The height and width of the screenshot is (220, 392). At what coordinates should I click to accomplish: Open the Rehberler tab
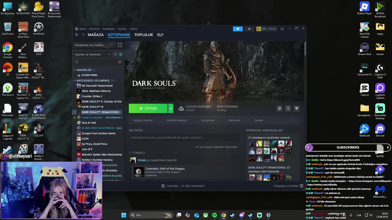coord(234,120)
